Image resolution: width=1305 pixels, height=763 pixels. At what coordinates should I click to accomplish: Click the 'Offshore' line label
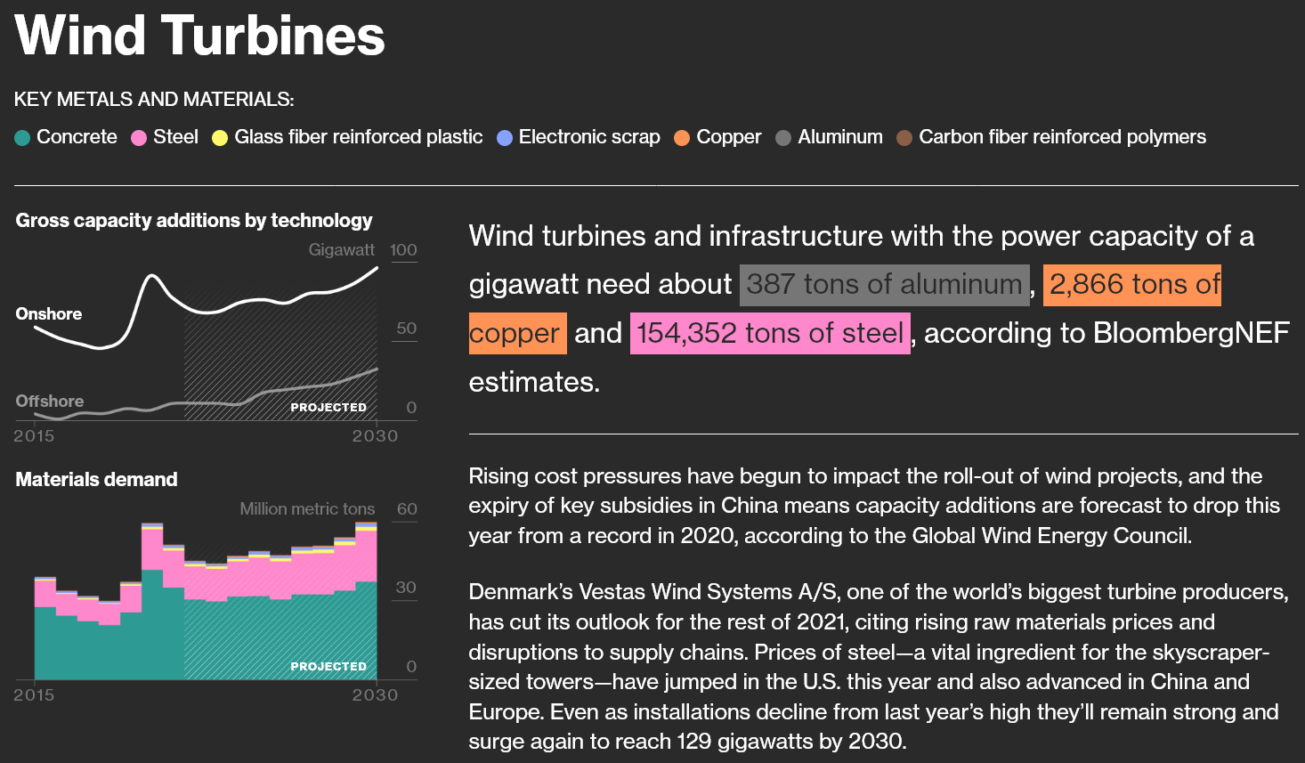tap(50, 402)
